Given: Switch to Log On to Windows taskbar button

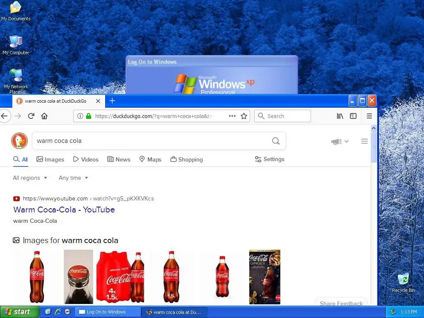Looking at the screenshot, I should (108, 312).
